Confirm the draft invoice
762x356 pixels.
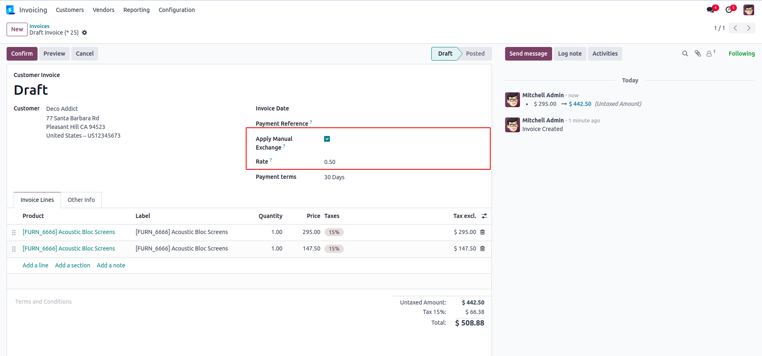(x=22, y=54)
